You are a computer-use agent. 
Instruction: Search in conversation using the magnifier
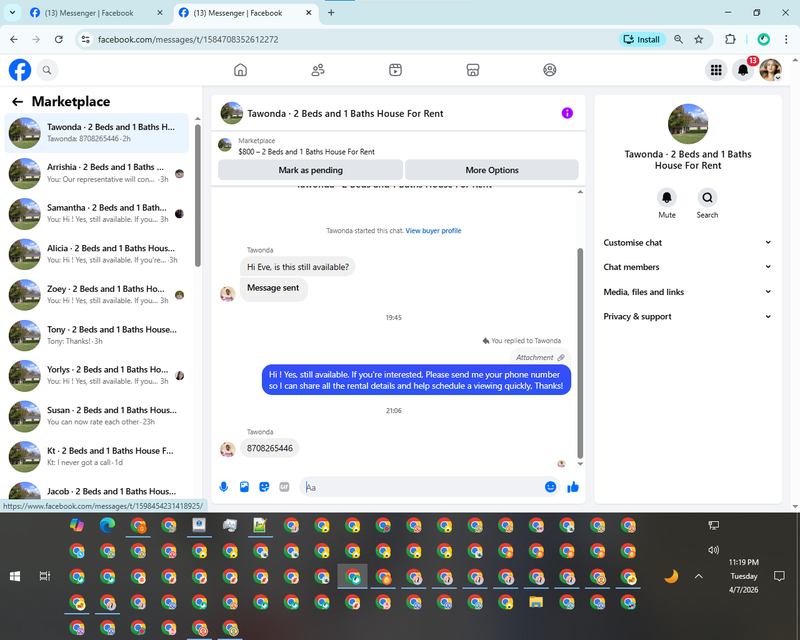tap(707, 197)
